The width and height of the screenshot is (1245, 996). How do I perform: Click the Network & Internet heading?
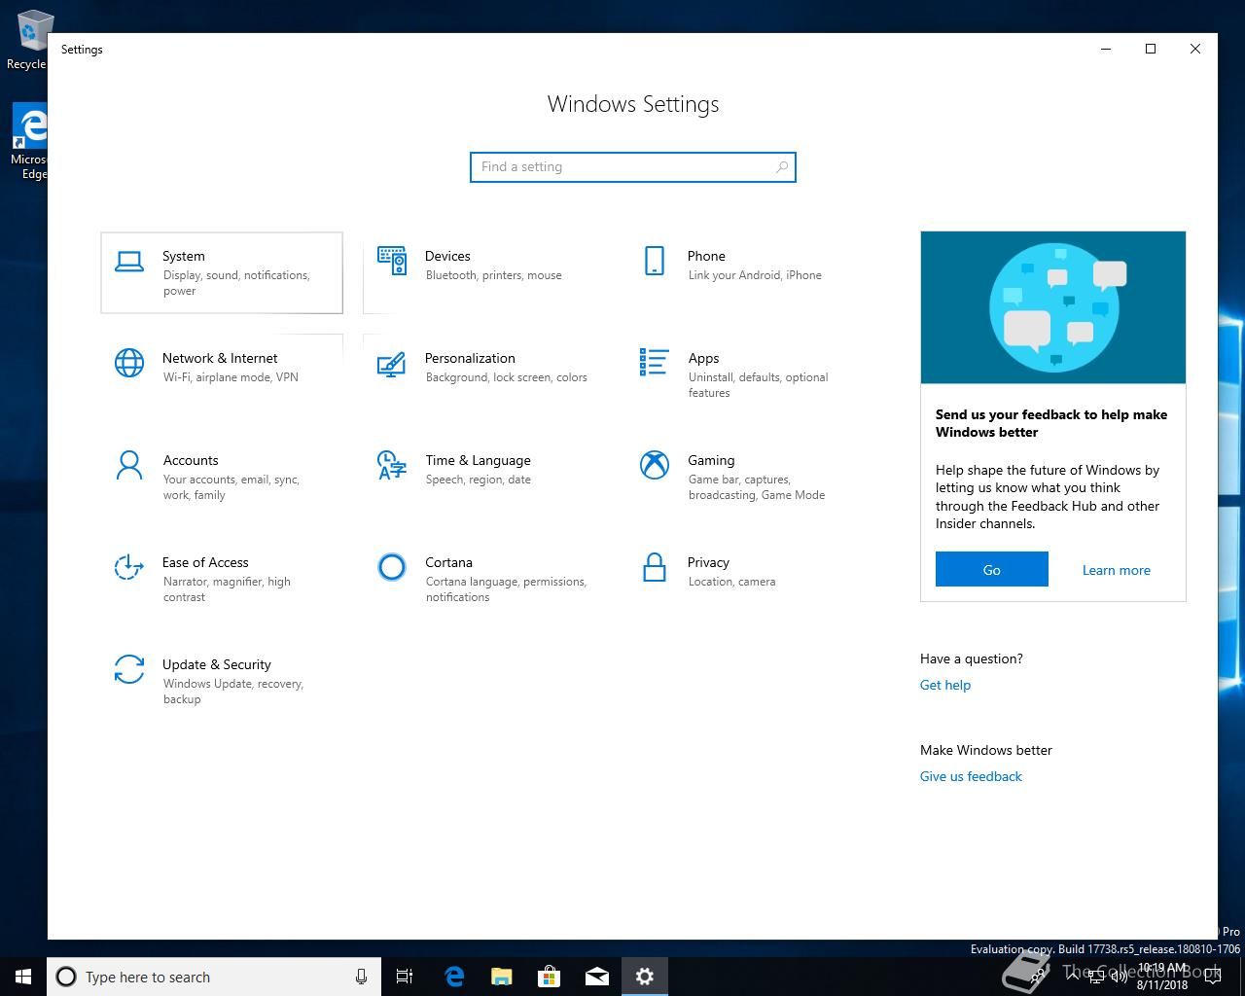tap(220, 358)
